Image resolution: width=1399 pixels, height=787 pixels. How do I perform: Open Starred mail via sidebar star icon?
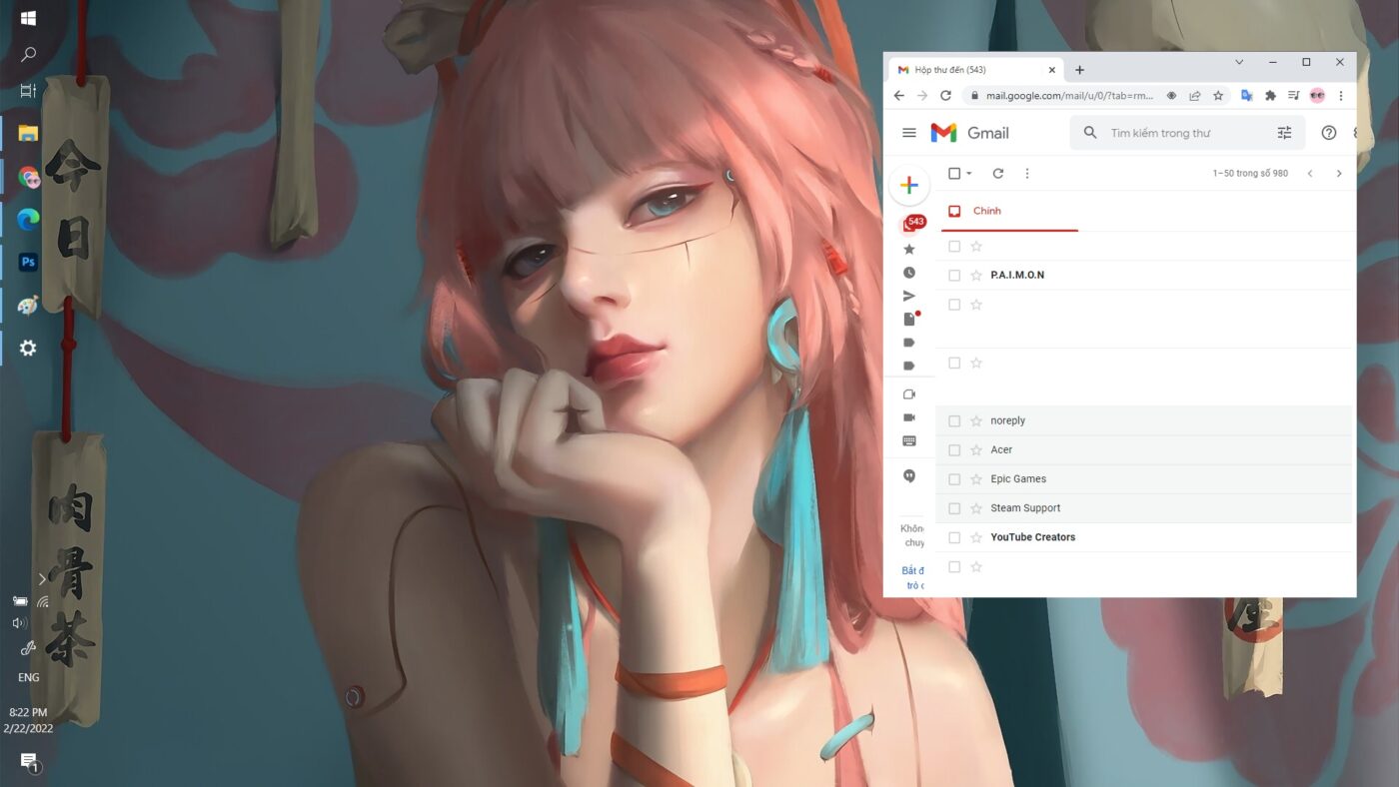pyautogui.click(x=909, y=250)
